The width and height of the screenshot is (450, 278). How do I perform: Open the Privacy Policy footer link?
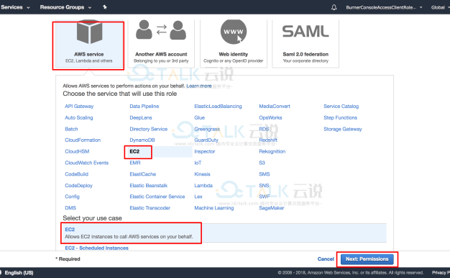(441, 272)
